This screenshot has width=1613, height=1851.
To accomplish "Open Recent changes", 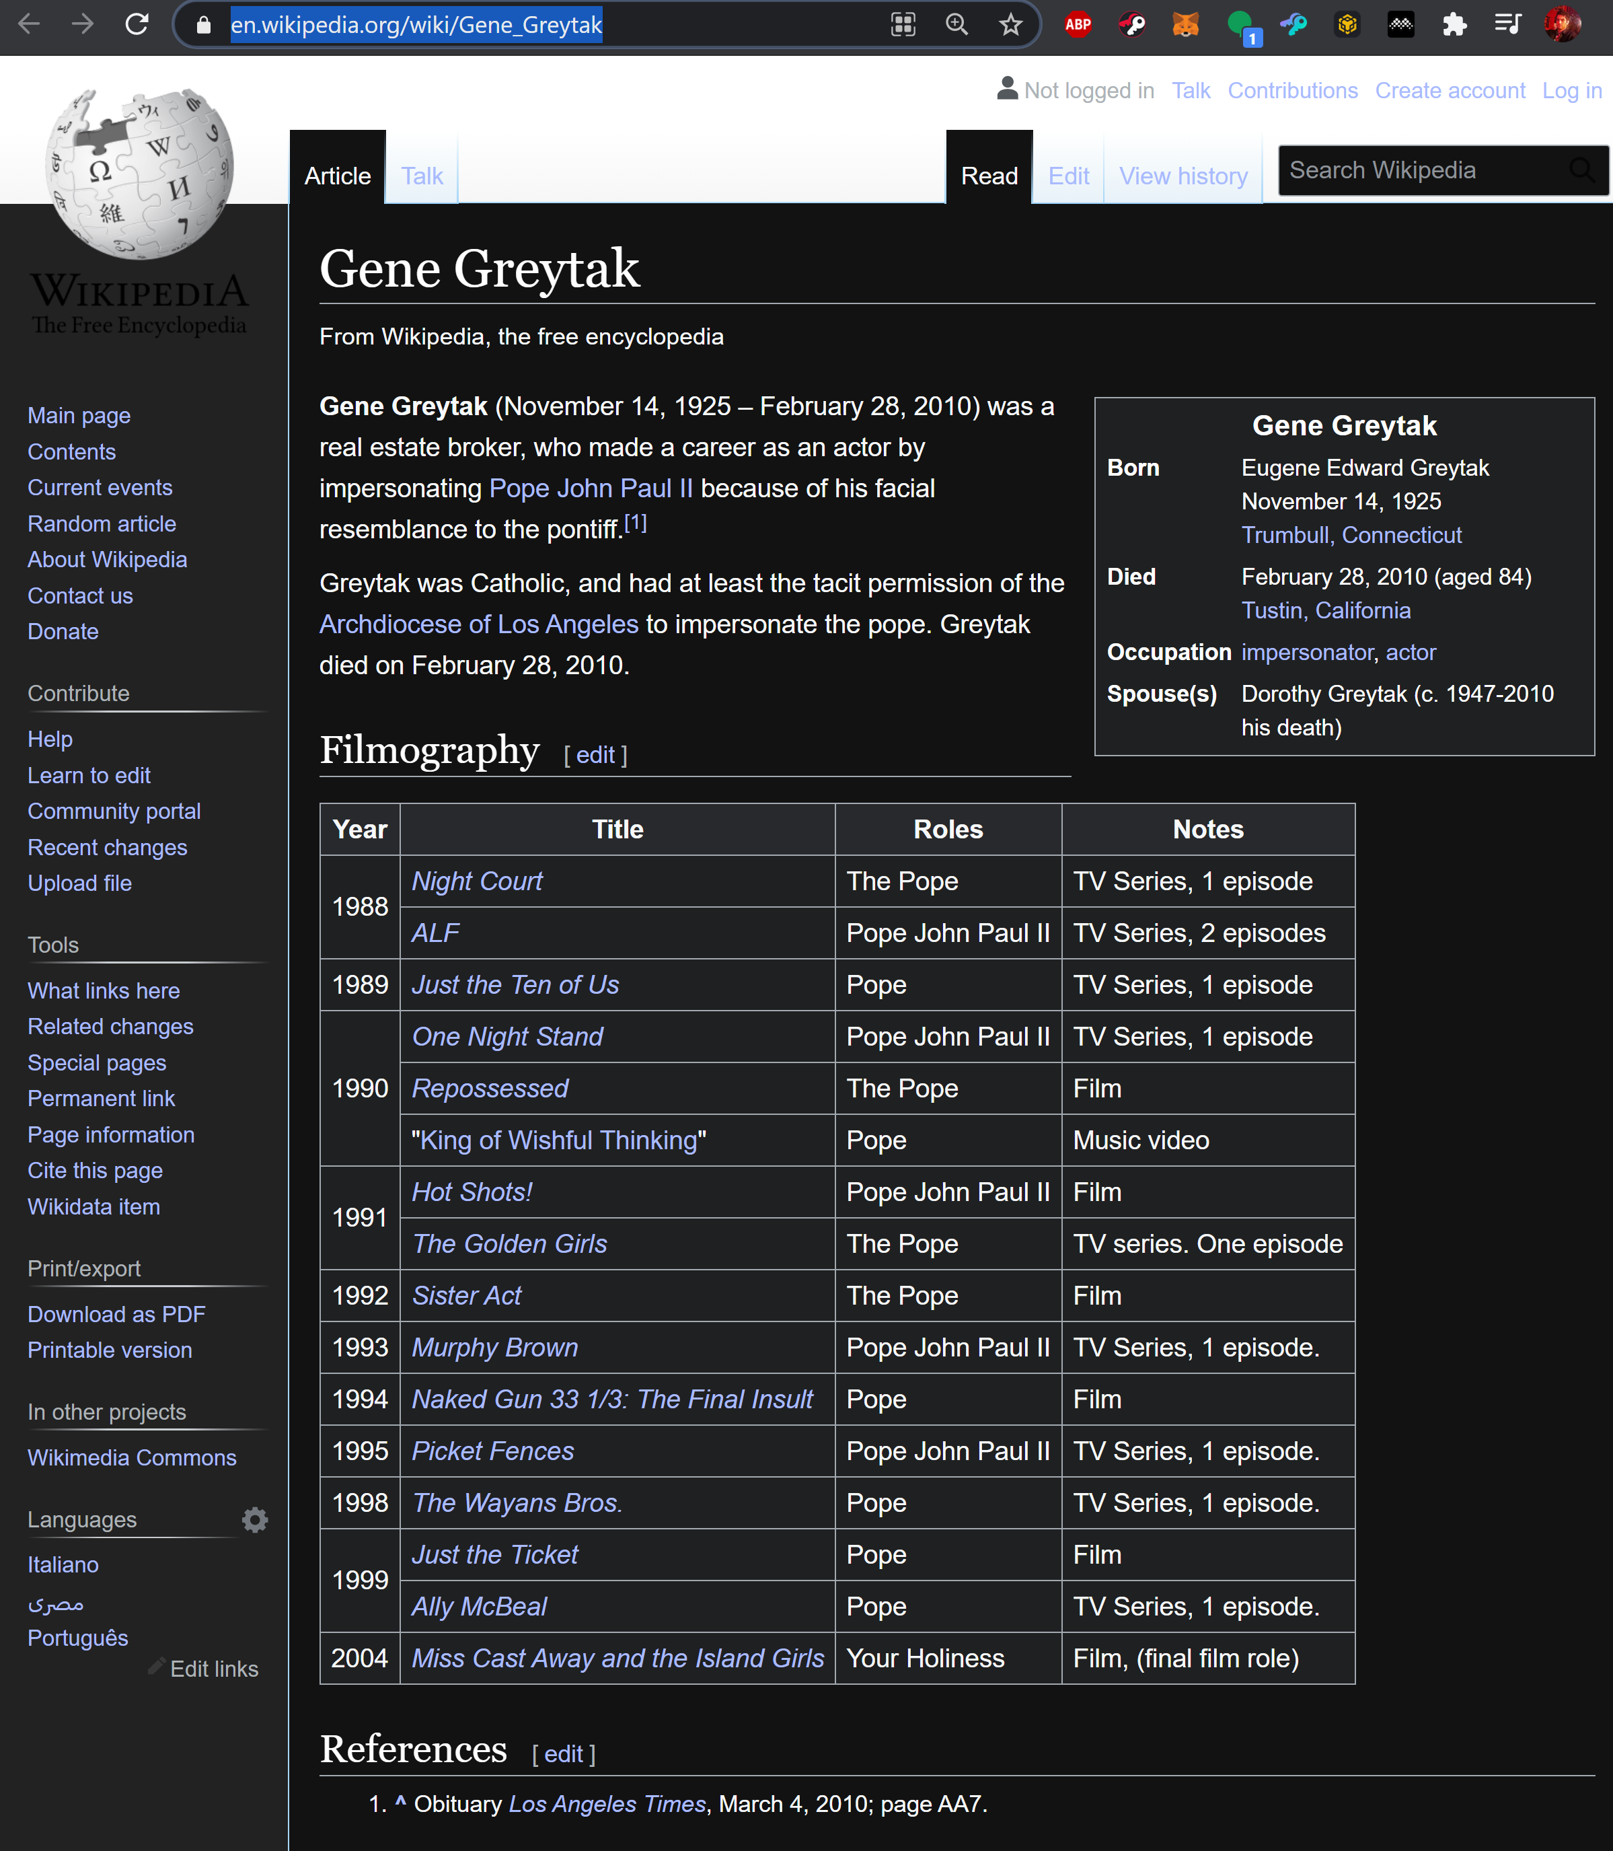I will pyautogui.click(x=107, y=847).
